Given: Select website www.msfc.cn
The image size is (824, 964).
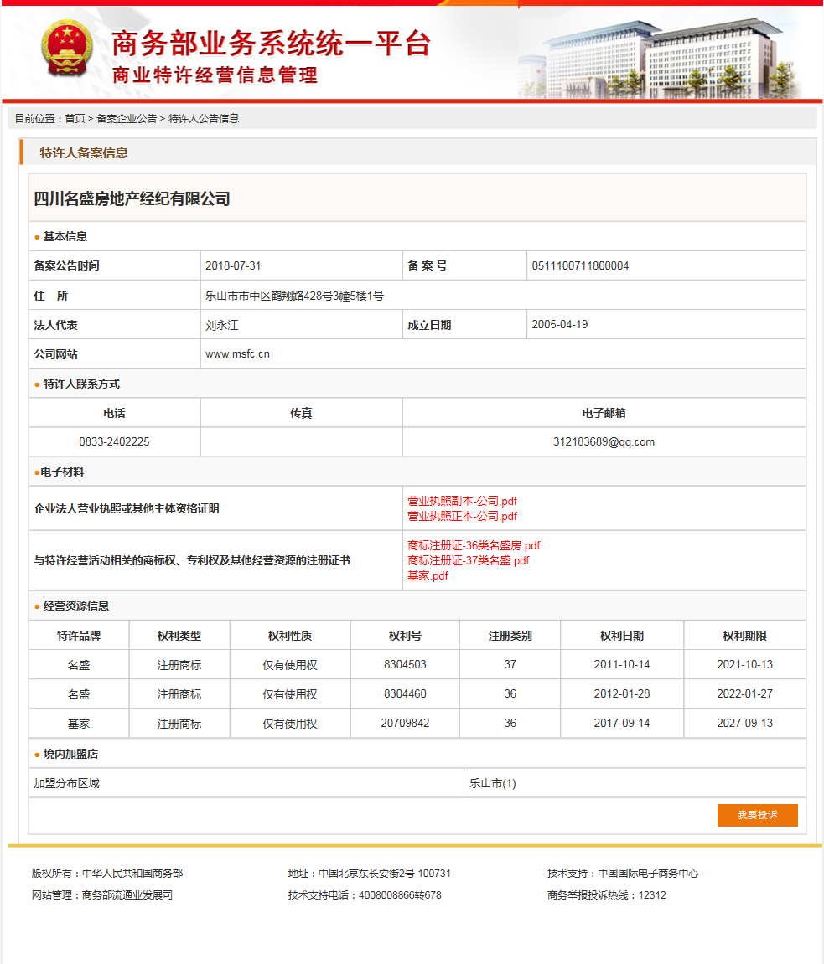Looking at the screenshot, I should click(x=237, y=354).
